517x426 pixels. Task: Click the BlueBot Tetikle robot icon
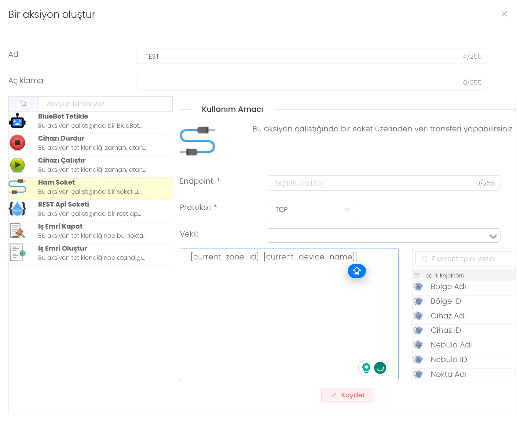[x=17, y=121]
